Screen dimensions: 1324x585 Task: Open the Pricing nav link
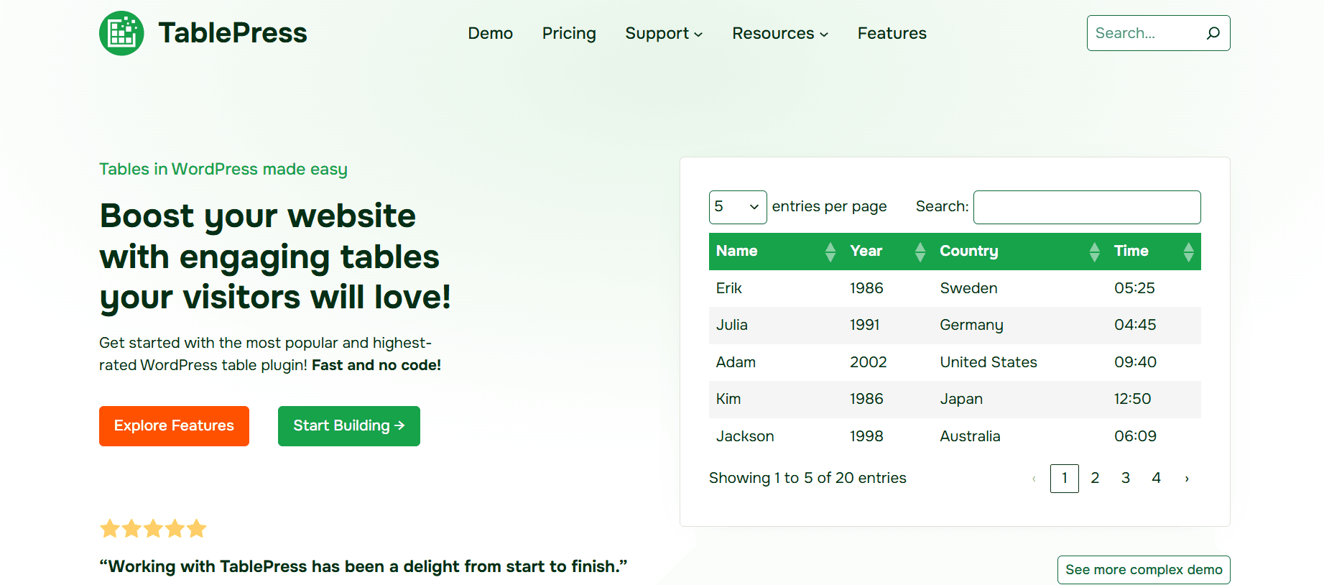pyautogui.click(x=569, y=33)
